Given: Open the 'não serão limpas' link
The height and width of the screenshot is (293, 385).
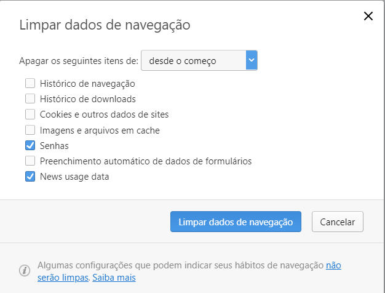Looking at the screenshot, I should click(x=333, y=265).
